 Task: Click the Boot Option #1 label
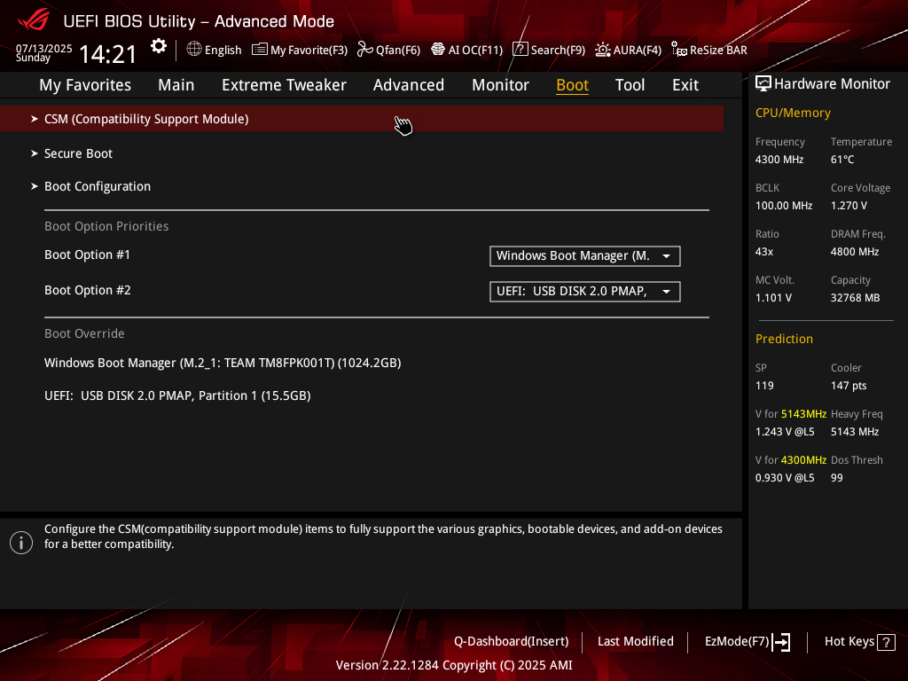click(x=88, y=254)
